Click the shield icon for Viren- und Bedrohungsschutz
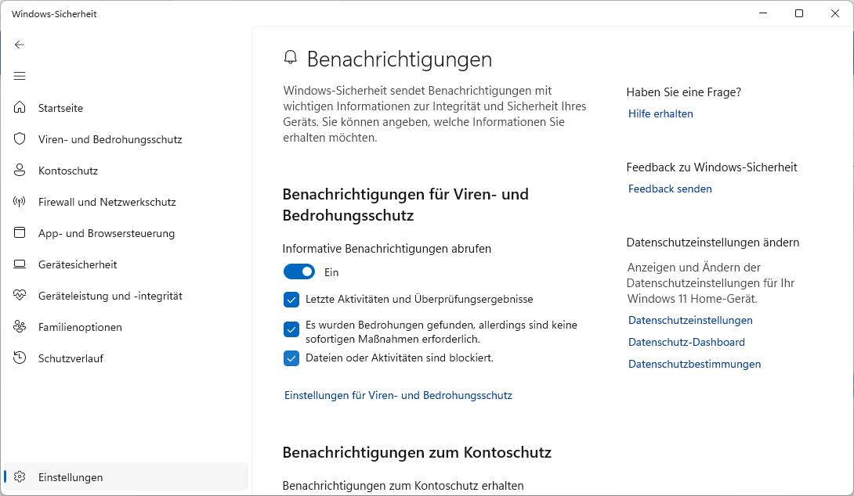This screenshot has width=854, height=496. [x=20, y=138]
